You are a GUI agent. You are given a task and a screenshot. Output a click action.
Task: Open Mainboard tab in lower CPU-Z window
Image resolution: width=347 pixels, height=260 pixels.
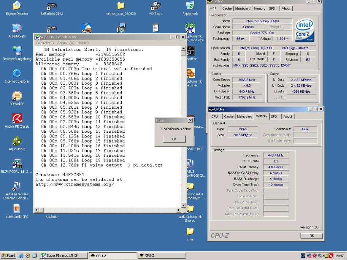point(244,116)
